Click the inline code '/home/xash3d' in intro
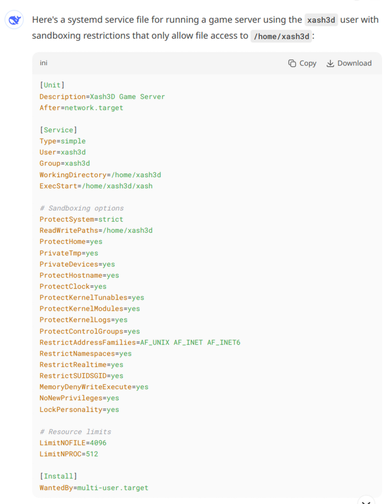 click(282, 36)
